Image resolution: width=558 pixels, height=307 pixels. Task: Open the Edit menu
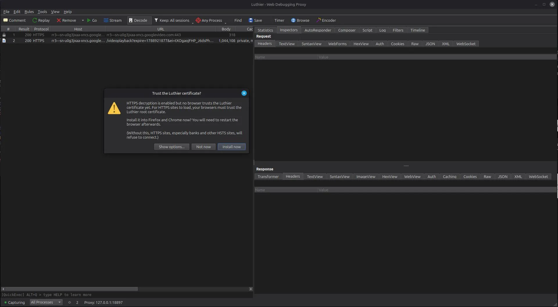point(17,12)
